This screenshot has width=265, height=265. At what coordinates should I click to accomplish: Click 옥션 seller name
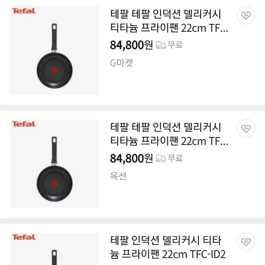click(118, 176)
